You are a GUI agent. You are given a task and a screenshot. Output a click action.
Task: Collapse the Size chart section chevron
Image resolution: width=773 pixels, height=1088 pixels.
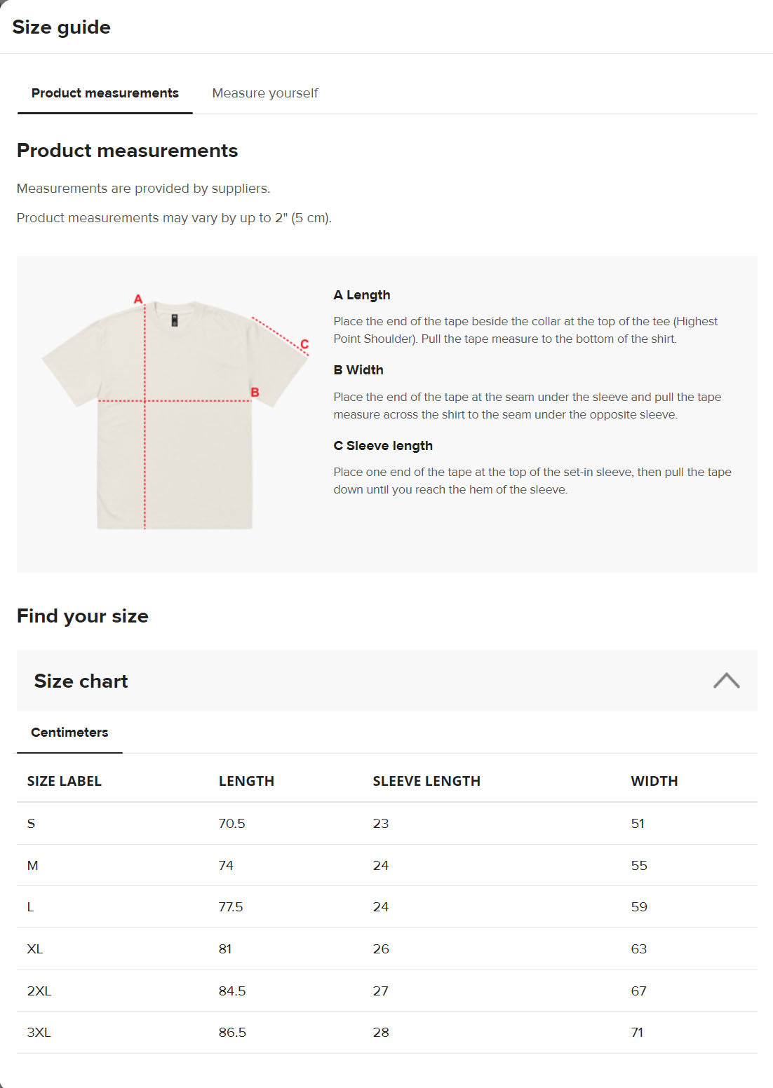pyautogui.click(x=727, y=681)
